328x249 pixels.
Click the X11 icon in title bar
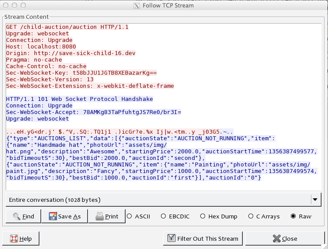pyautogui.click(x=136, y=6)
